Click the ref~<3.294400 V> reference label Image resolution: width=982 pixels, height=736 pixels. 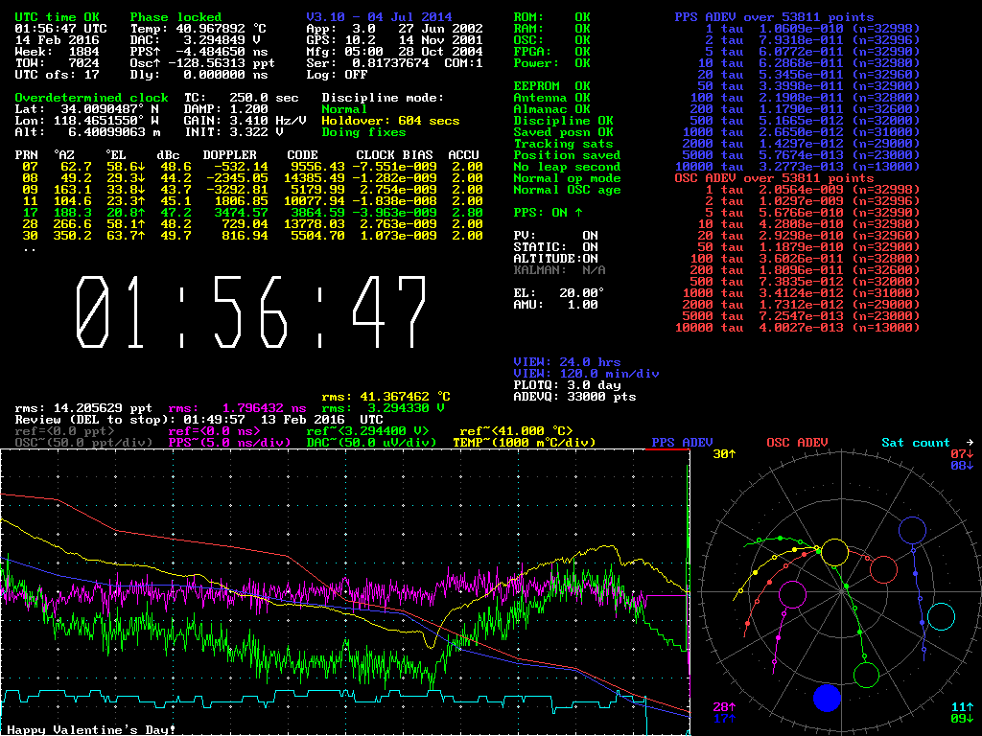coord(367,431)
